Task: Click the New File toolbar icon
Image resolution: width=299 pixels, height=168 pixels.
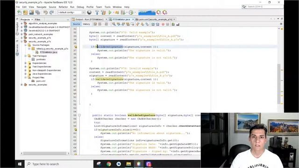Action: [20, 13]
